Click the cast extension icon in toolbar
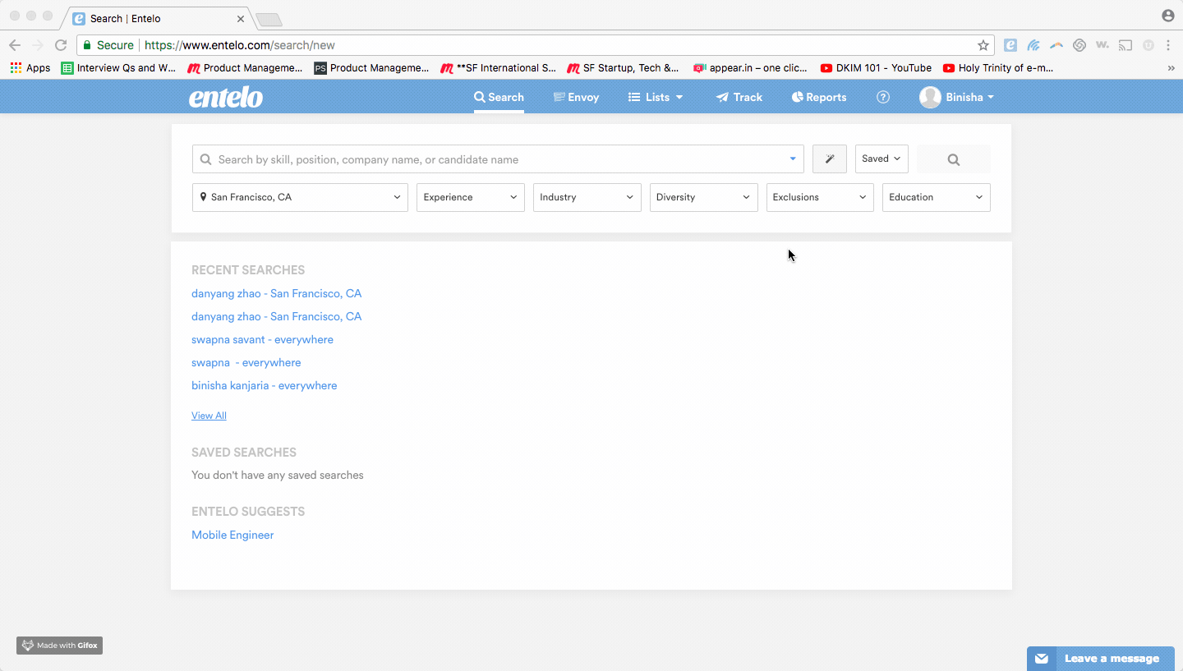This screenshot has width=1183, height=671. tap(1125, 45)
